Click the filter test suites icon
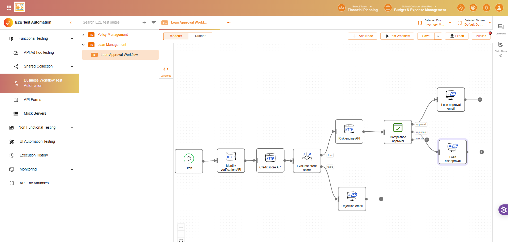The width and height of the screenshot is (508, 242). pos(154,23)
